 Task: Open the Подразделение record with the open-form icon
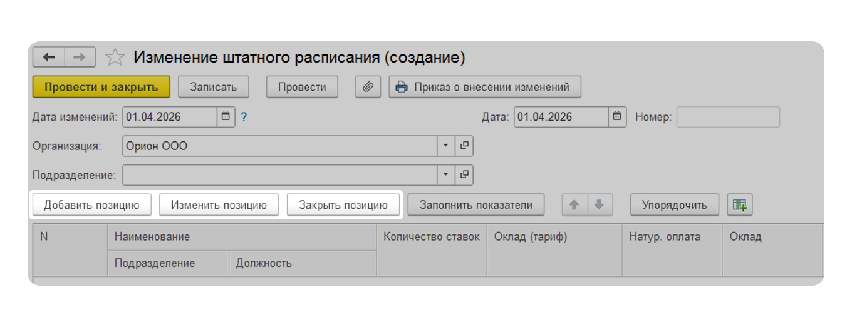464,174
